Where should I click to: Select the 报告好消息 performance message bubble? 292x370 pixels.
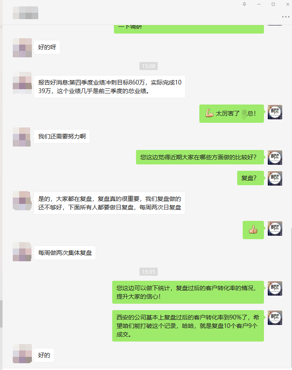pos(110,87)
